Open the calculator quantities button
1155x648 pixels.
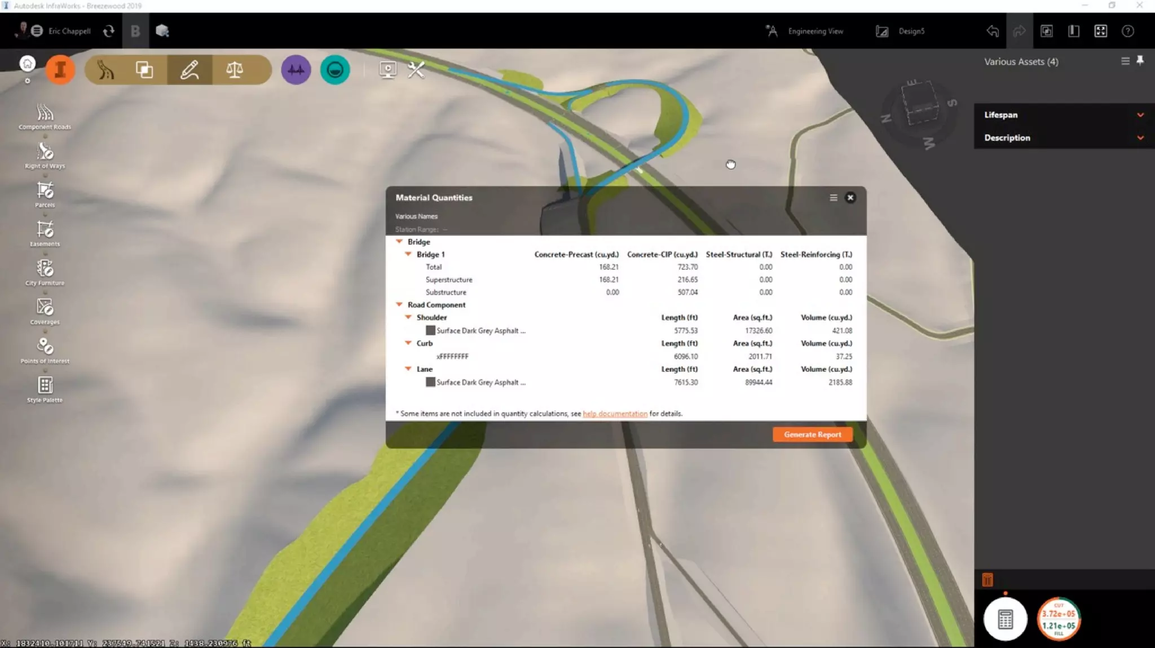click(x=1005, y=619)
